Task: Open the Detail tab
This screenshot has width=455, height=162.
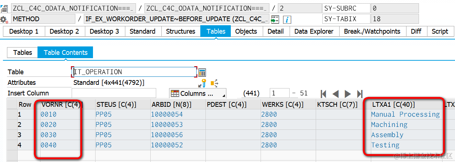Action: point(276,31)
